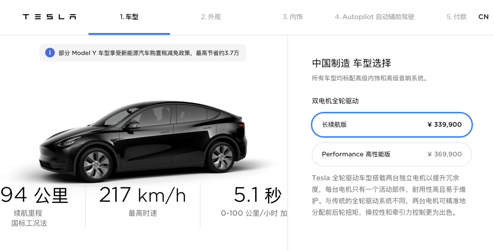The width and height of the screenshot is (494, 251).
Task: Click the 217 km/h top speed stat
Action: pyautogui.click(x=142, y=195)
